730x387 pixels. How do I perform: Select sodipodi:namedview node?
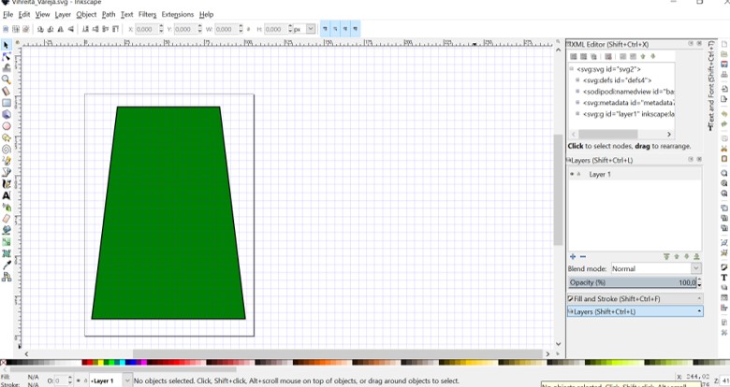629,92
